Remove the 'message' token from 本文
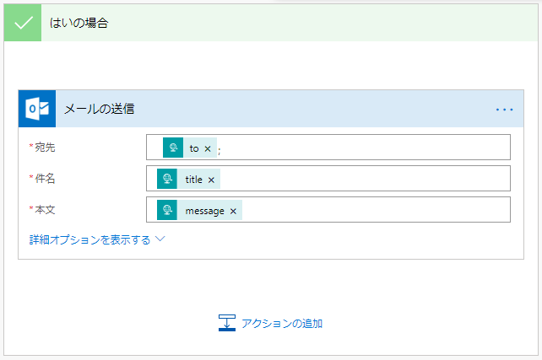The width and height of the screenshot is (542, 360). coord(233,212)
